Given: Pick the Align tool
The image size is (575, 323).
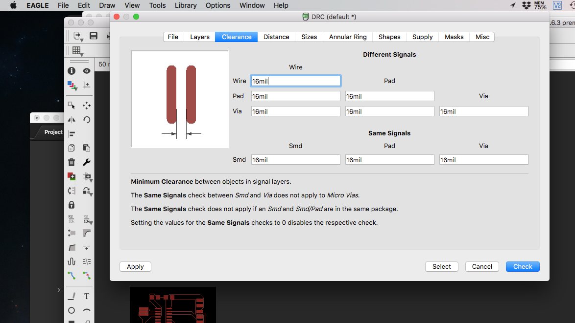Looking at the screenshot, I should 72,134.
